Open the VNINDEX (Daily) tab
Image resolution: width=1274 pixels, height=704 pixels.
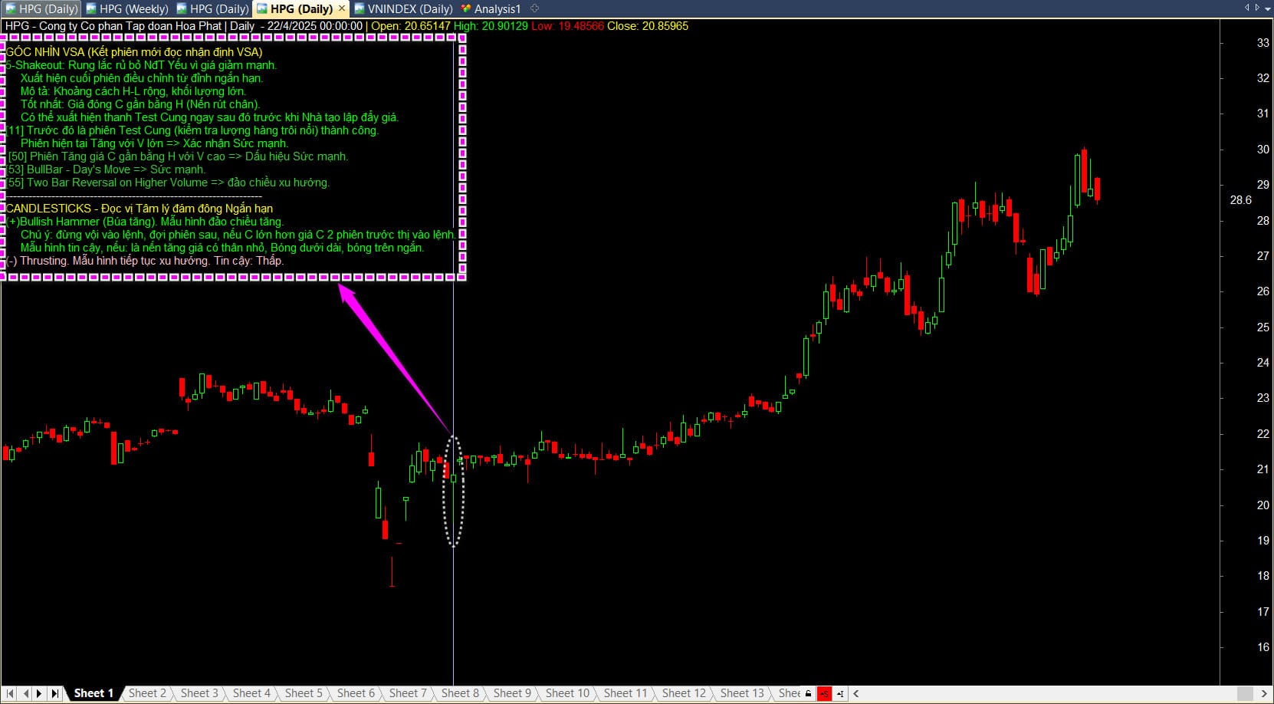point(403,9)
